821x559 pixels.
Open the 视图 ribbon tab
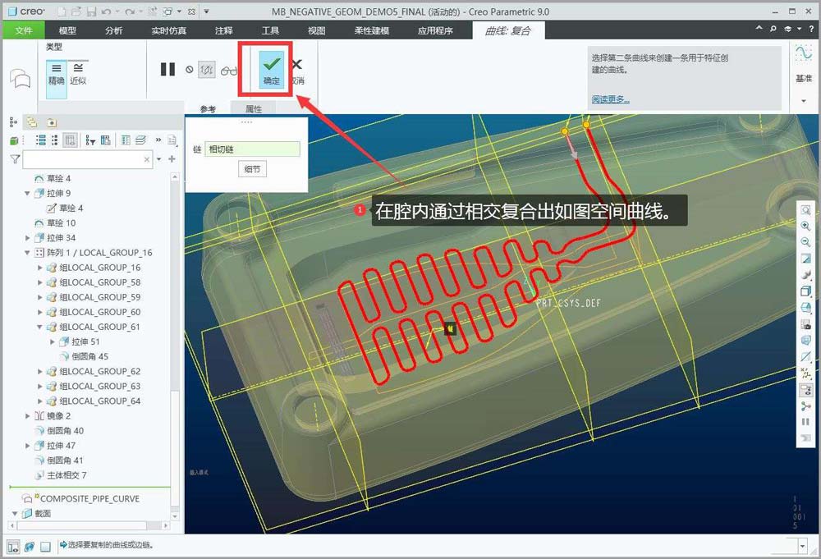316,30
